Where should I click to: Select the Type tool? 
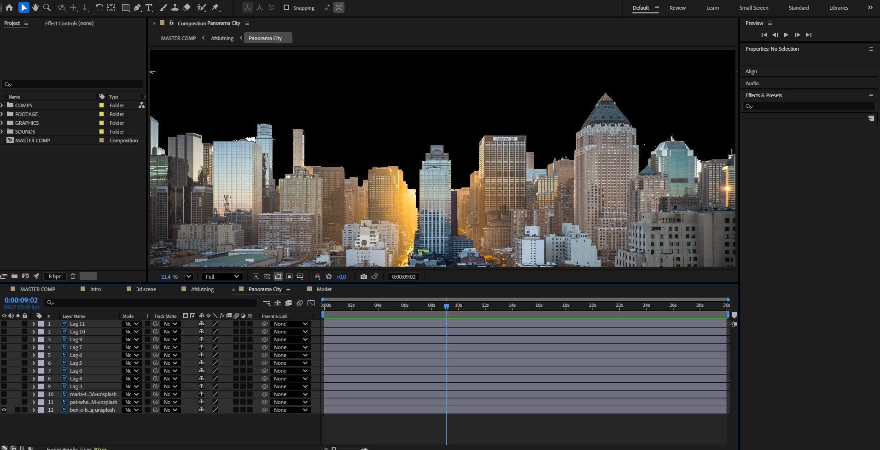pyautogui.click(x=149, y=7)
